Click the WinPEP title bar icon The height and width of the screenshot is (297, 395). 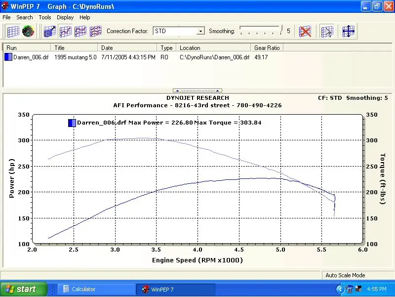coord(4,6)
